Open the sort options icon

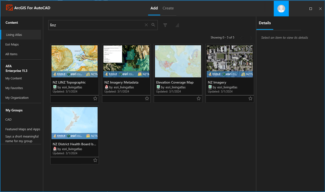pos(177,25)
